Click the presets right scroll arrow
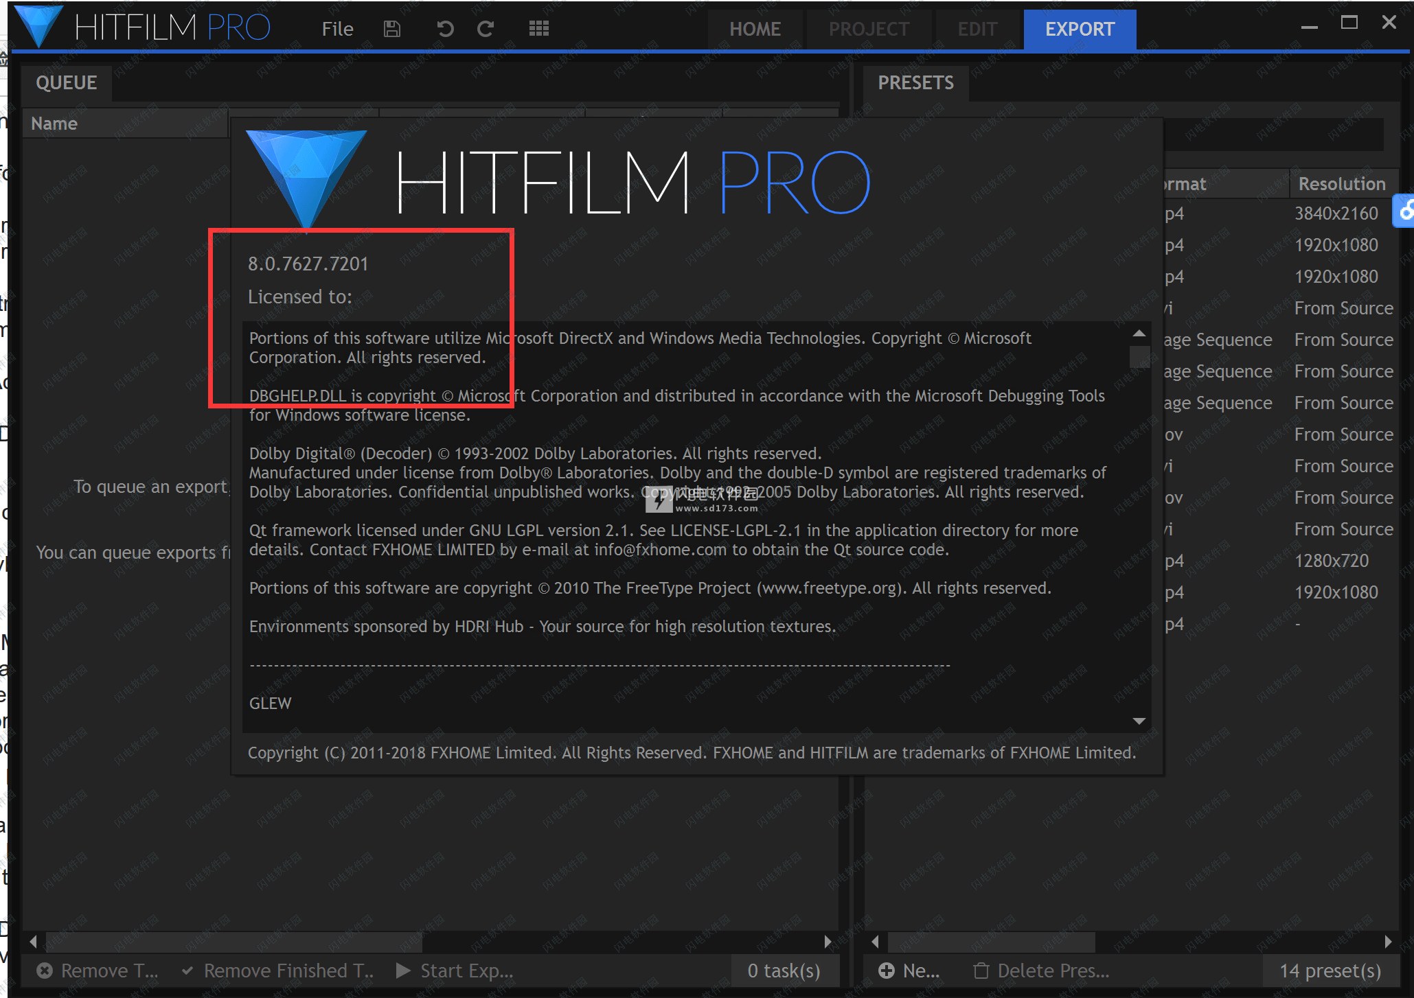The height and width of the screenshot is (998, 1414). (x=1388, y=941)
